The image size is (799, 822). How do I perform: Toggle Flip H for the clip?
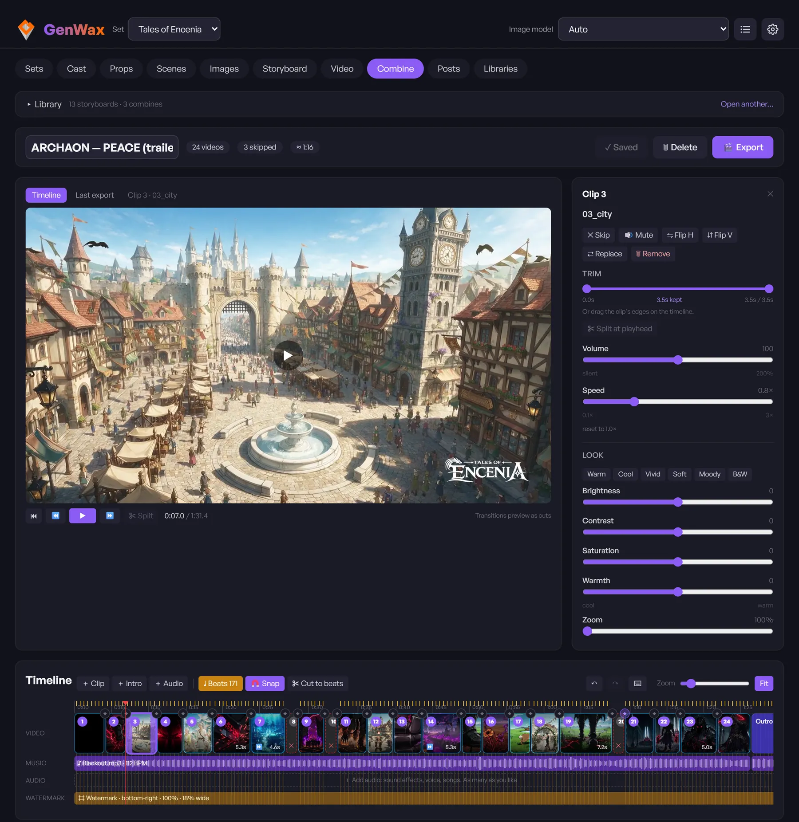pyautogui.click(x=680, y=235)
